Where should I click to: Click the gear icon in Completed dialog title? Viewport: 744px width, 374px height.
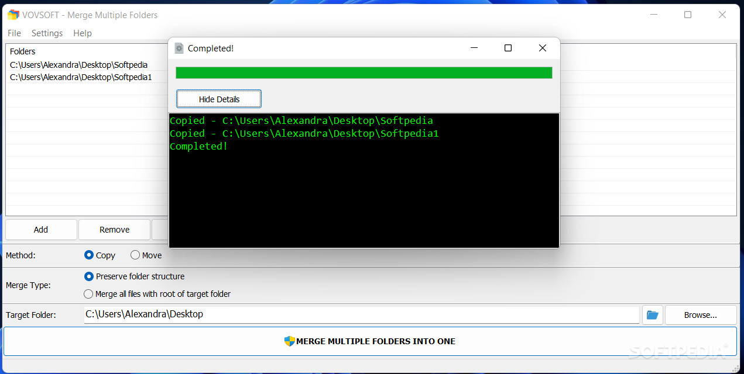click(179, 48)
